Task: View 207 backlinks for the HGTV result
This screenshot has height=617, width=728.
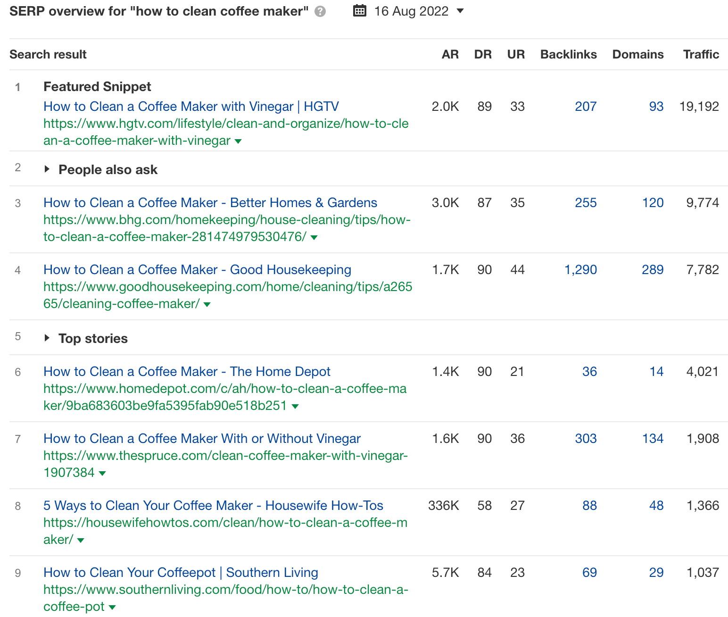Action: click(x=586, y=106)
